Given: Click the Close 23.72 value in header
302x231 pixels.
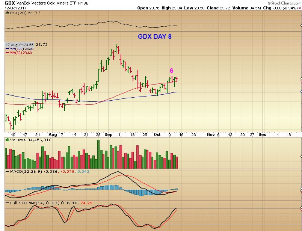Looking at the screenshot, I should [218, 8].
